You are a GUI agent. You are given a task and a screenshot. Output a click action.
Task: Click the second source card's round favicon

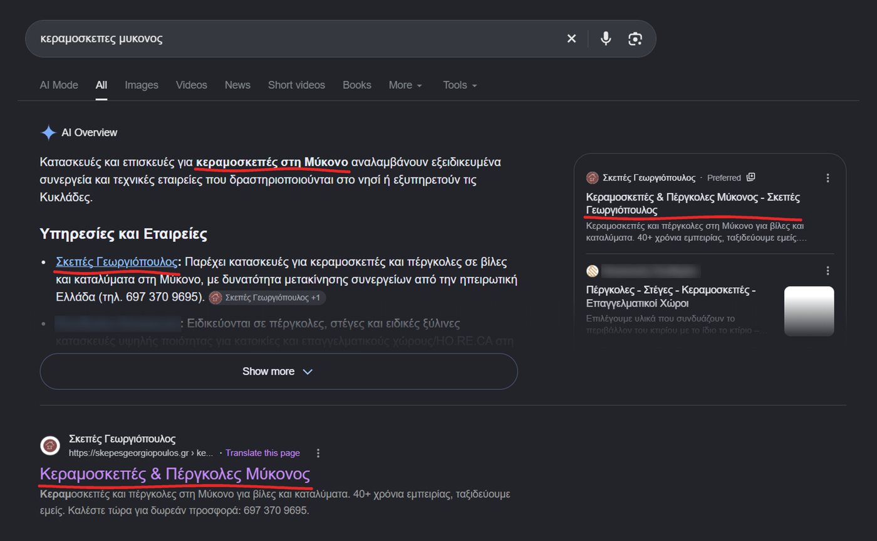[592, 271]
